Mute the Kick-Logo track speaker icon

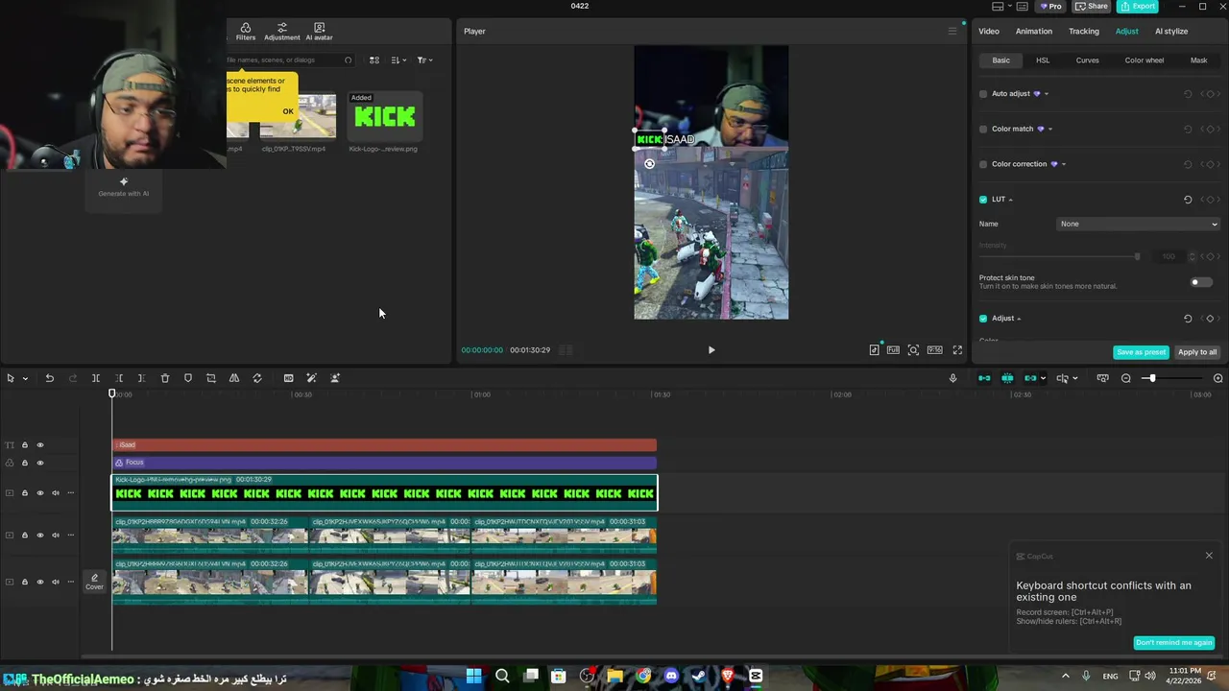pos(56,493)
